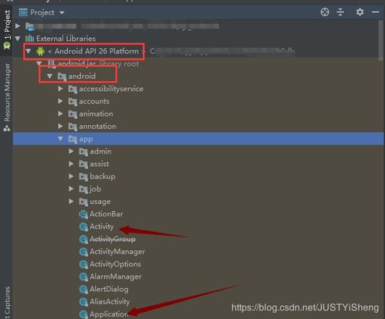Expand the accessibilityservice package
The image size is (385, 319).
pos(60,89)
